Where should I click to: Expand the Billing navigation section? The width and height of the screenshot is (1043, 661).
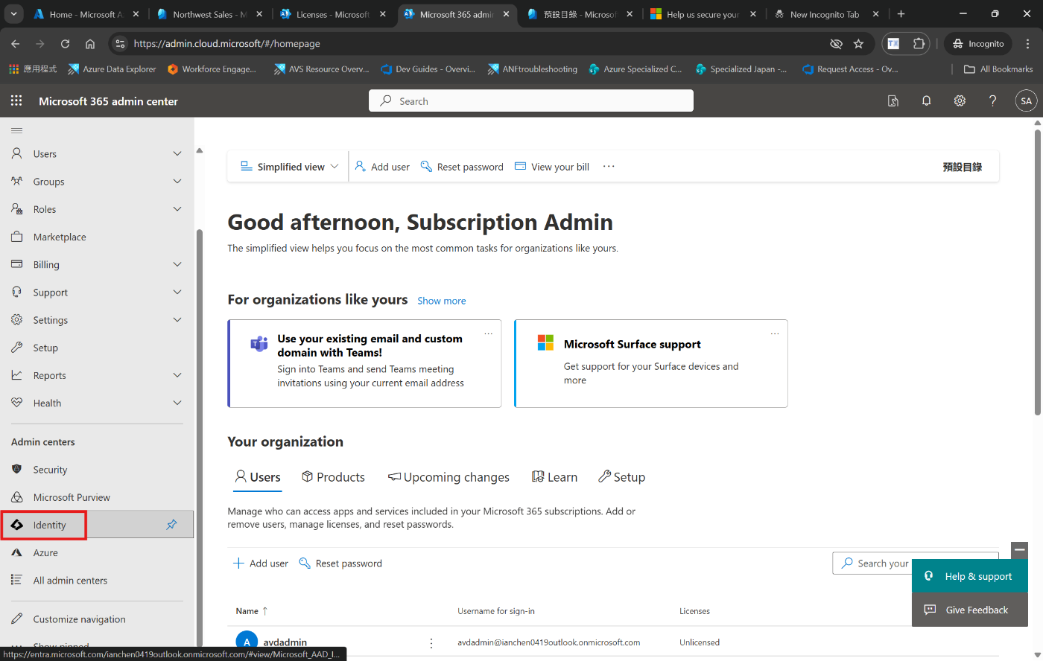(177, 264)
